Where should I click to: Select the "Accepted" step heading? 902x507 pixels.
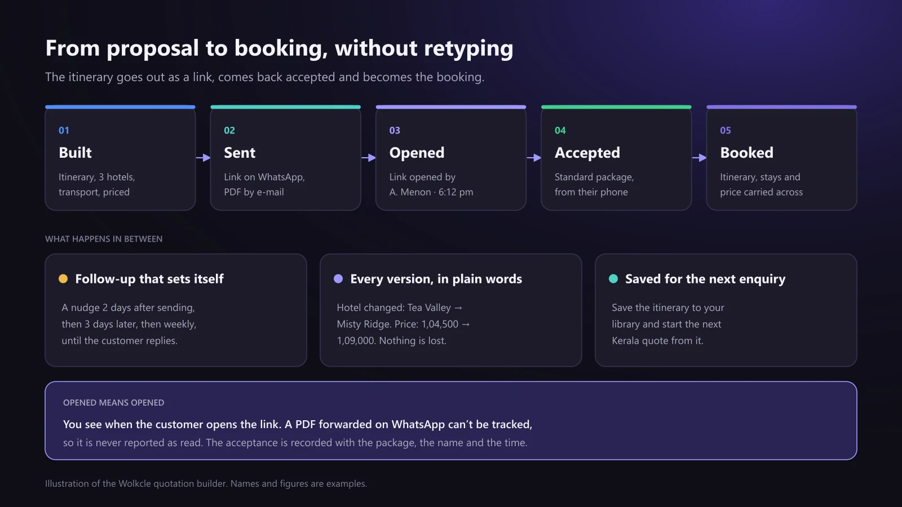587,153
